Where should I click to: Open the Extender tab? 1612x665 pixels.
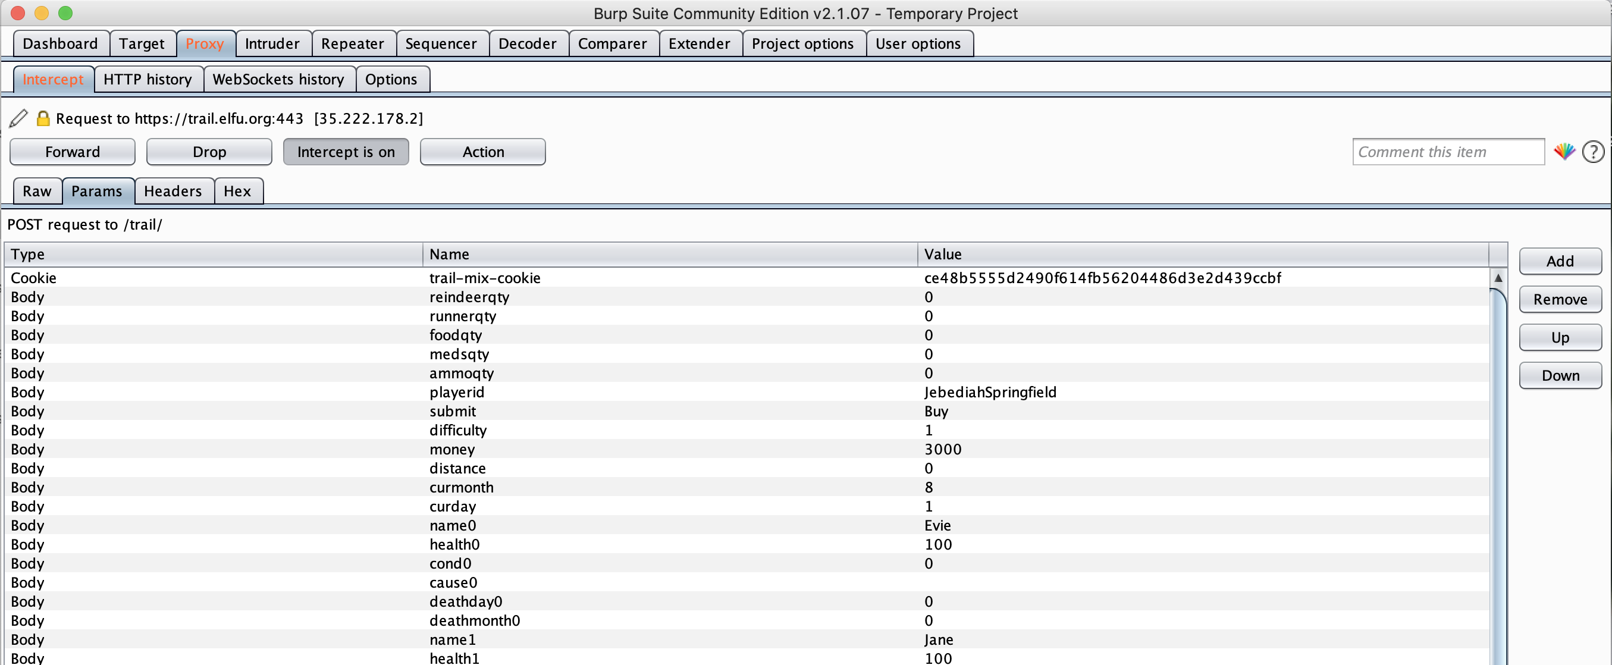tap(700, 44)
